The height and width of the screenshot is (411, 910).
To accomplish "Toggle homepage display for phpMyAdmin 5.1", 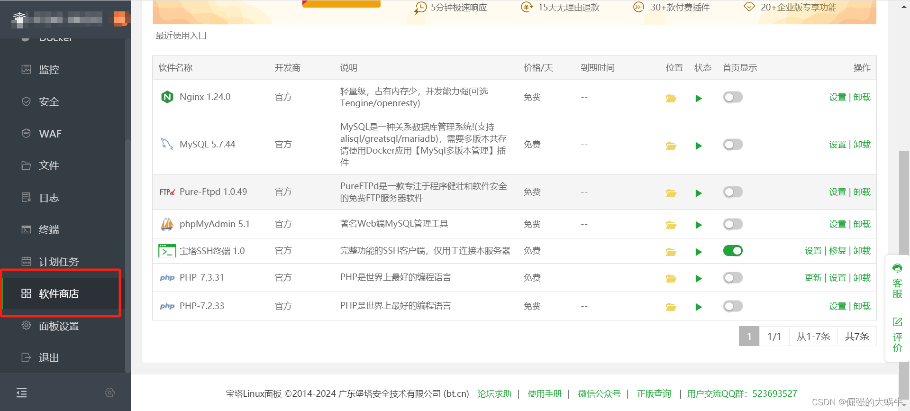I will 733,224.
